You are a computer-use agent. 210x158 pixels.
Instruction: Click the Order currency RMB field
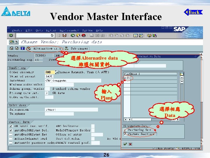click(x=50, y=72)
